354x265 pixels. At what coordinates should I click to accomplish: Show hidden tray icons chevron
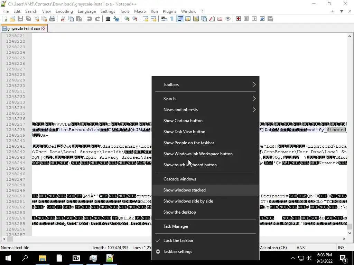point(292,258)
